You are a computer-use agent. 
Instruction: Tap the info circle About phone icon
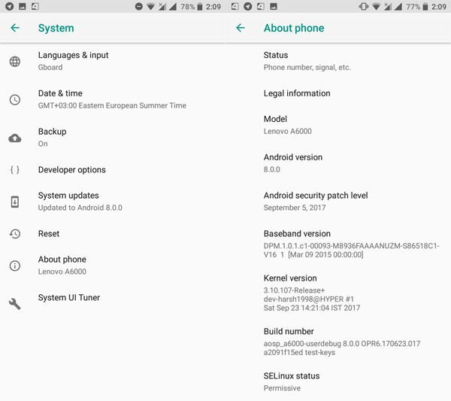click(x=15, y=266)
